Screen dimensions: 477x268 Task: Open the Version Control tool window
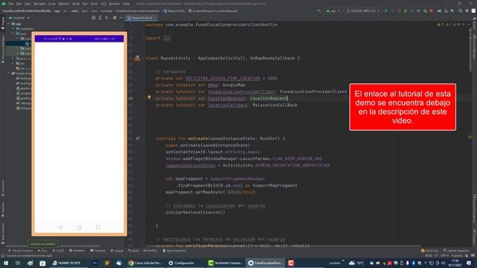[x=20, y=251]
